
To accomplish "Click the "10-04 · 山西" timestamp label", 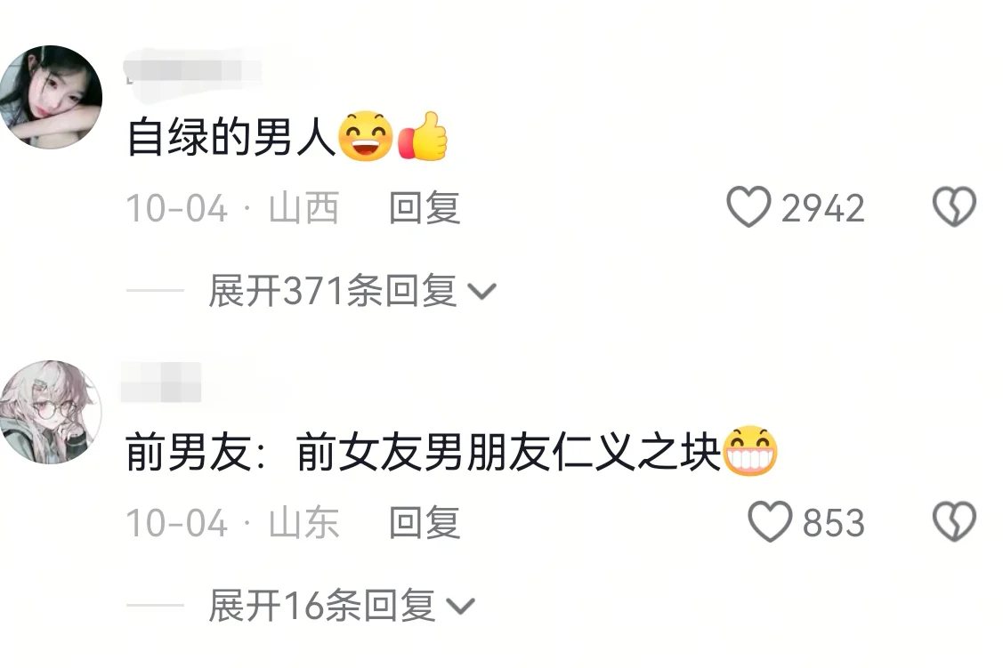I will point(232,208).
